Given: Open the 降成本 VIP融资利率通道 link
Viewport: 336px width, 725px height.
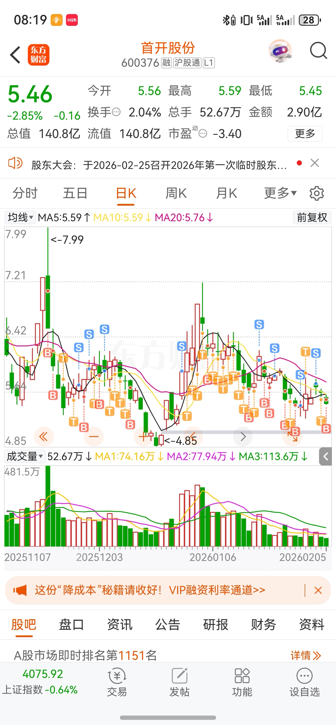Looking at the screenshot, I should point(150,590).
